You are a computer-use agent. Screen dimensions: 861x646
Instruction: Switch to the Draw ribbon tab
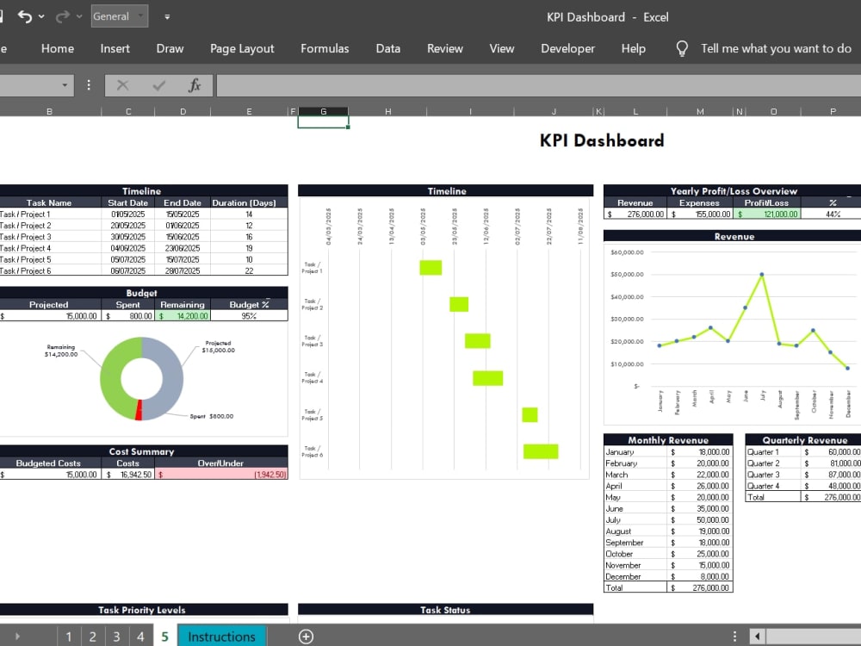(x=170, y=48)
